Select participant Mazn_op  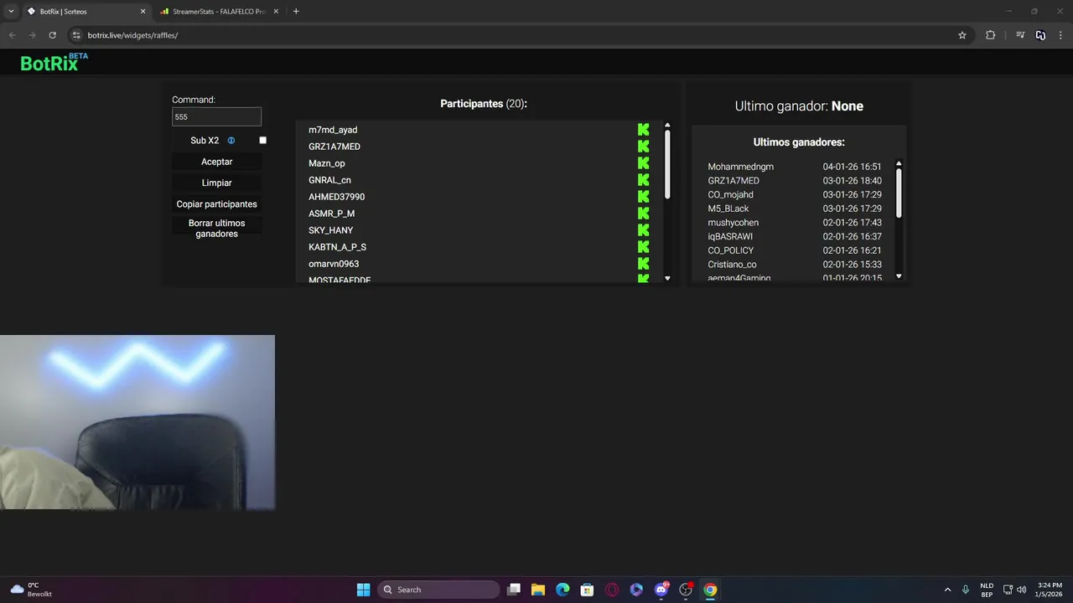[326, 163]
